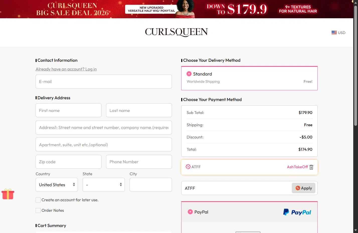Check Create an account for later use

tap(38, 200)
